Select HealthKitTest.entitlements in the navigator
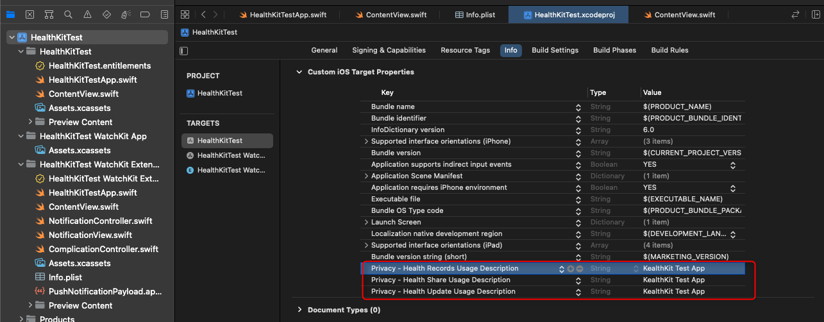This screenshot has height=322, width=824. pyautogui.click(x=99, y=66)
